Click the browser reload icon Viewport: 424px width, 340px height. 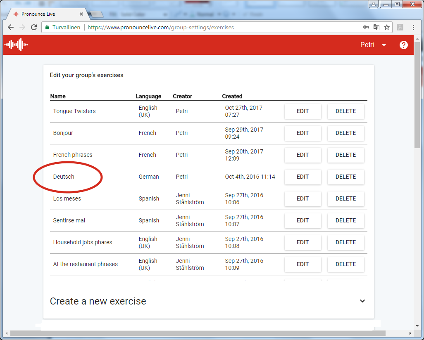[x=34, y=28]
